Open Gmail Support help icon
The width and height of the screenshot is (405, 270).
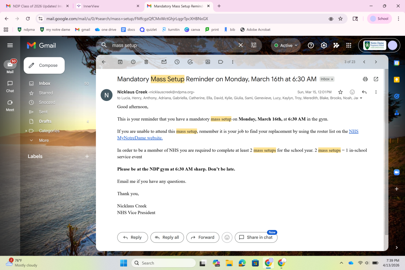tap(311, 45)
